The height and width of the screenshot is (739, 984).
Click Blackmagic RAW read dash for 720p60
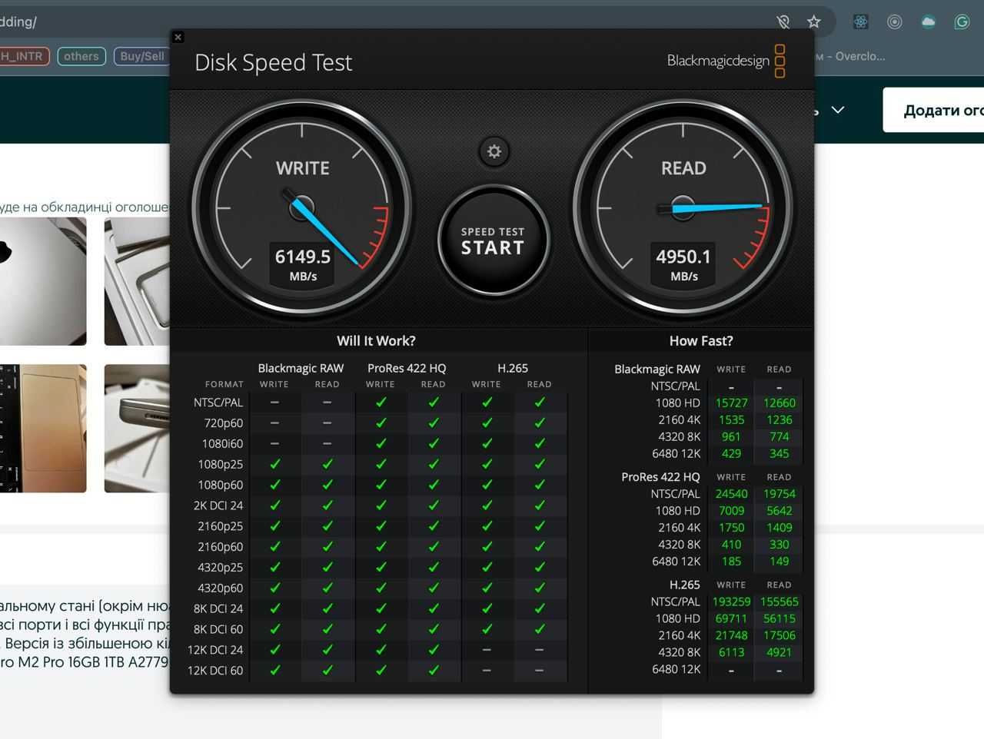click(327, 423)
